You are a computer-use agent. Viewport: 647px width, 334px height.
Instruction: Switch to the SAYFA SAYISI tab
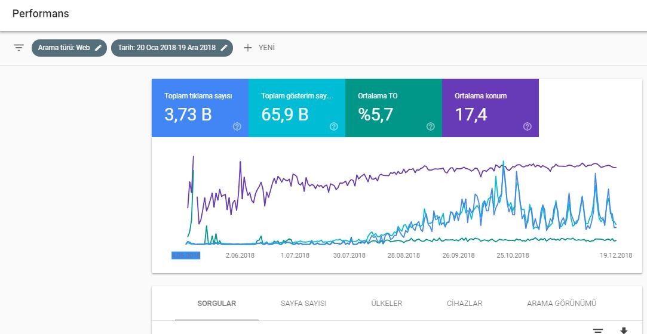coord(303,304)
